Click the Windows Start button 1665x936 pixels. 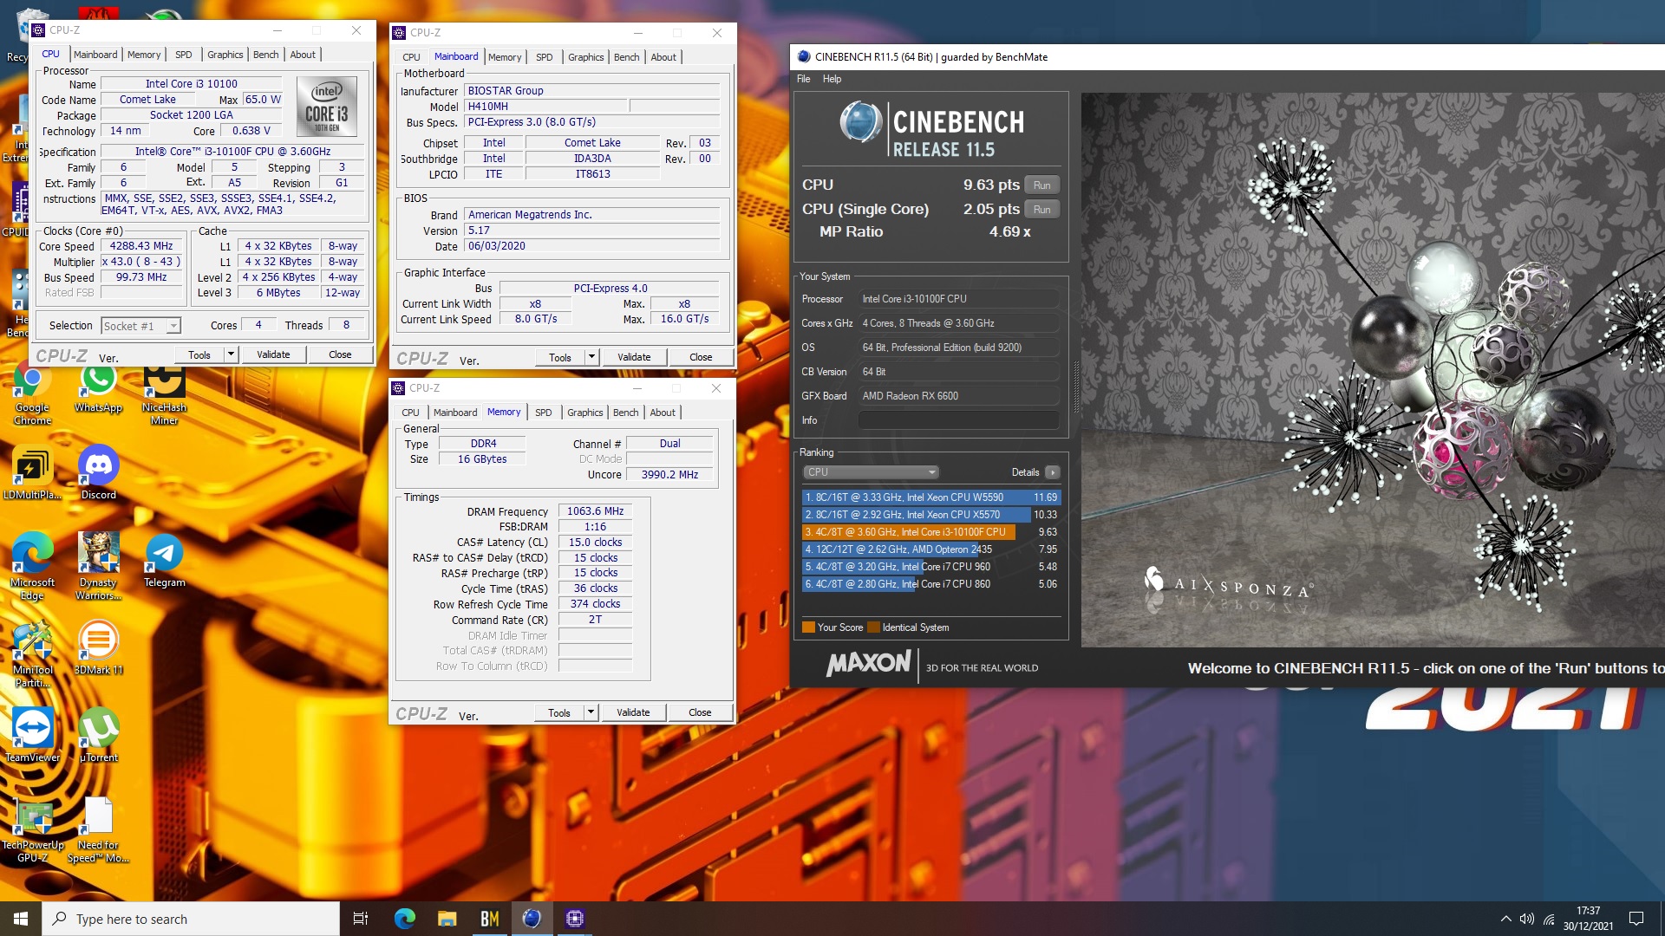21,919
